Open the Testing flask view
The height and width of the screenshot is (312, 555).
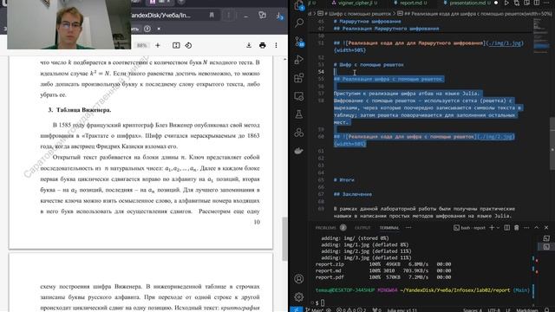(x=299, y=114)
